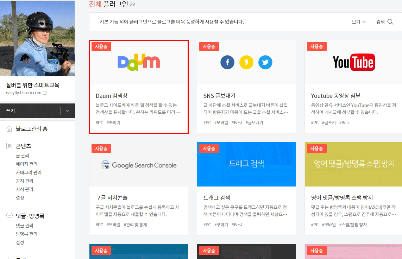Click 사용중 badge on Youtube card
This screenshot has width=402, height=259.
[316, 46]
